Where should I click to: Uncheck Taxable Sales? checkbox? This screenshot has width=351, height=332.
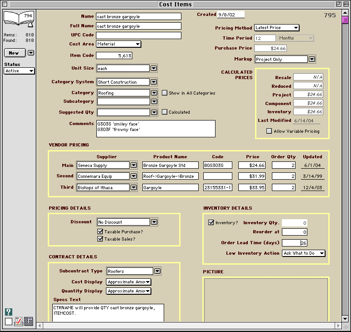pos(100,239)
